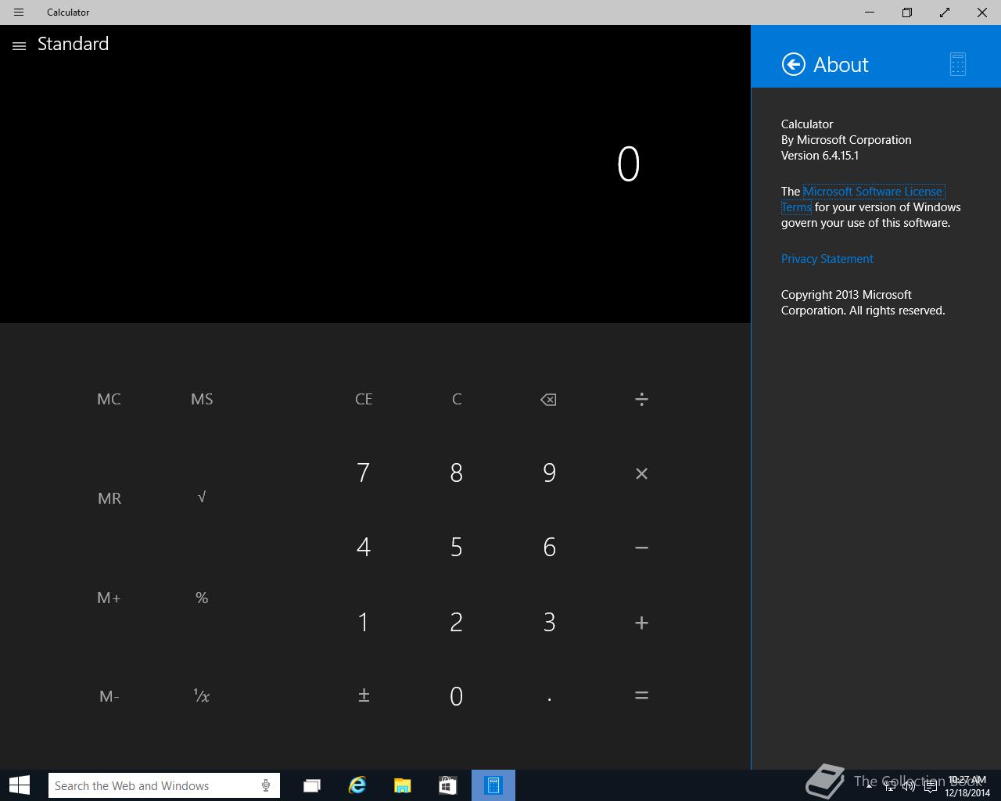Open the Store from the taskbar
The height and width of the screenshot is (801, 1001).
click(448, 785)
